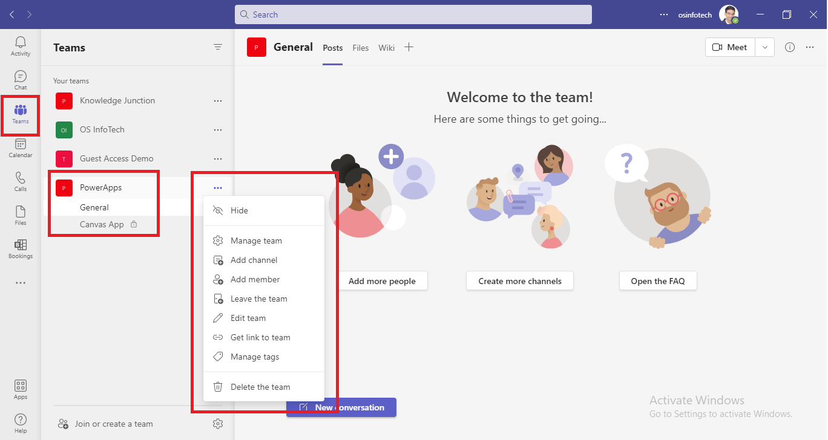Screen dimensions: 828x440
Task: Add a tab with the plus icon
Action: tap(409, 47)
